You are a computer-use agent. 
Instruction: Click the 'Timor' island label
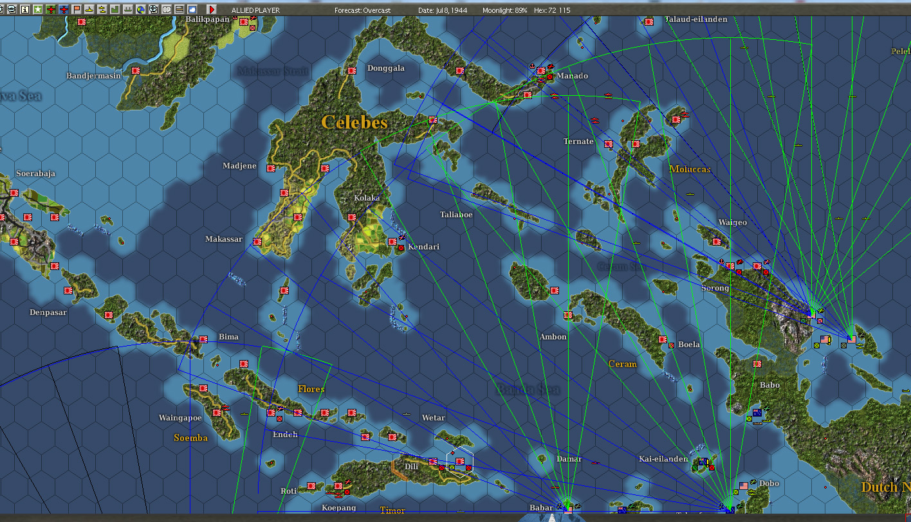(392, 510)
